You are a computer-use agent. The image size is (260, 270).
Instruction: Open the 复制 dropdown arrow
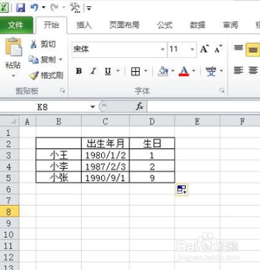coord(61,60)
